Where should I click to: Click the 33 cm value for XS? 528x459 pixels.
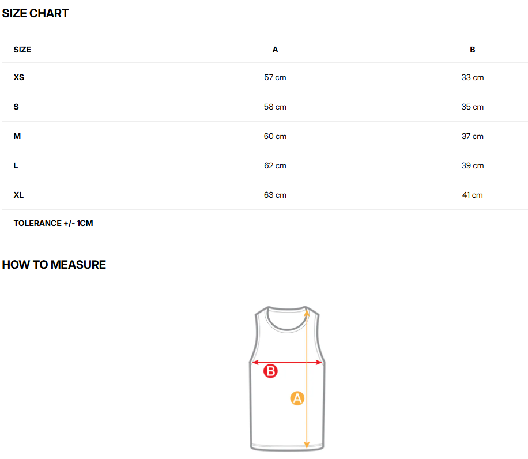(x=473, y=77)
